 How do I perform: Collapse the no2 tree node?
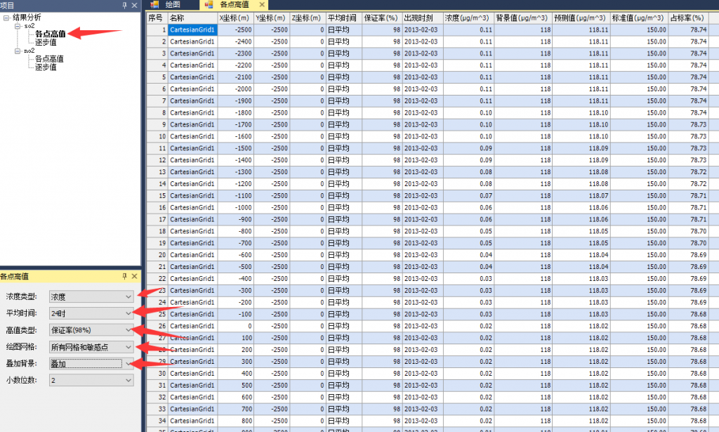point(17,51)
